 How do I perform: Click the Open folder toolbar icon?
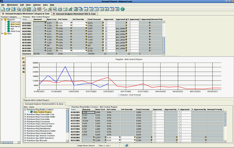click(x=8, y=9)
